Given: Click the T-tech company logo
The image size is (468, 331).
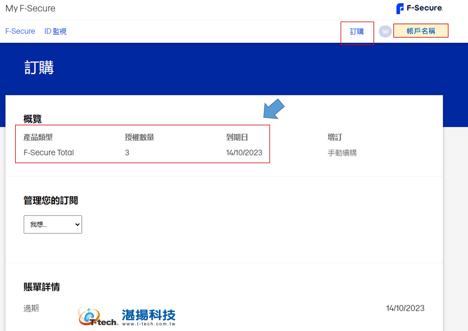Looking at the screenshot, I should pos(98,316).
